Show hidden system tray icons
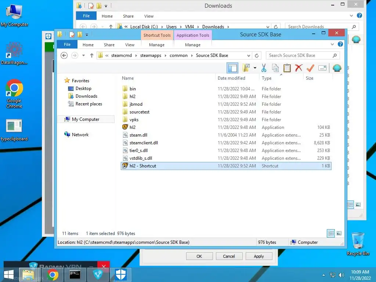Viewport: 376px width, 282px height. (x=324, y=275)
